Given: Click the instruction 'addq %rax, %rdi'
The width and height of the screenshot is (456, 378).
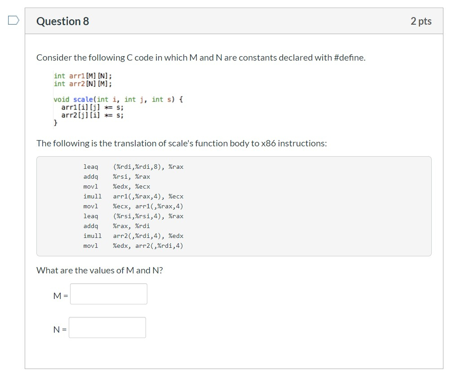Looking at the screenshot, I should coord(117,226).
